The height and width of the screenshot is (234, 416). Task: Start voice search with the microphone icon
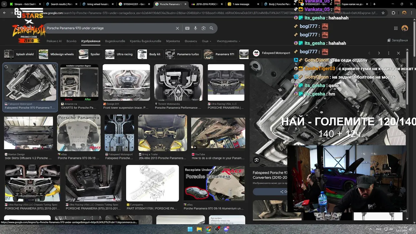coord(195,28)
